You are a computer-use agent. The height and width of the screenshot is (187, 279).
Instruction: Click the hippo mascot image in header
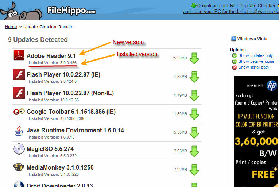(x=21, y=11)
